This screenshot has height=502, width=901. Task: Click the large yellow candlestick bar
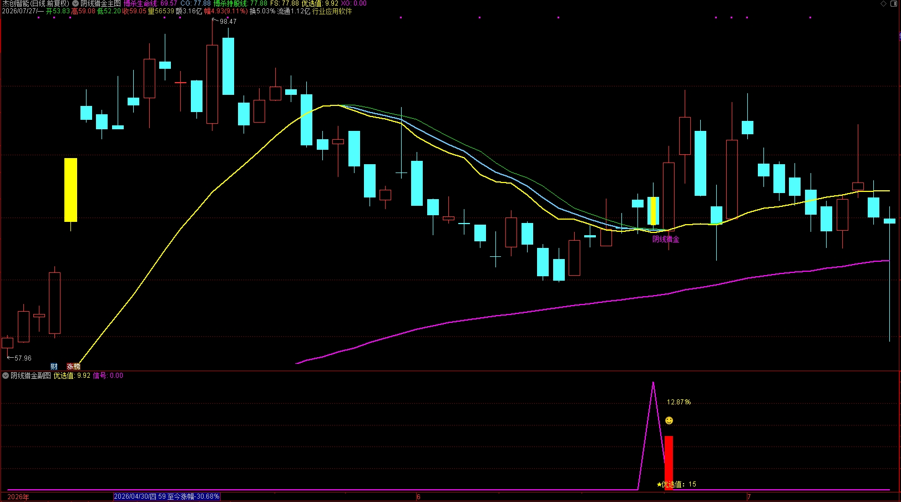click(70, 190)
